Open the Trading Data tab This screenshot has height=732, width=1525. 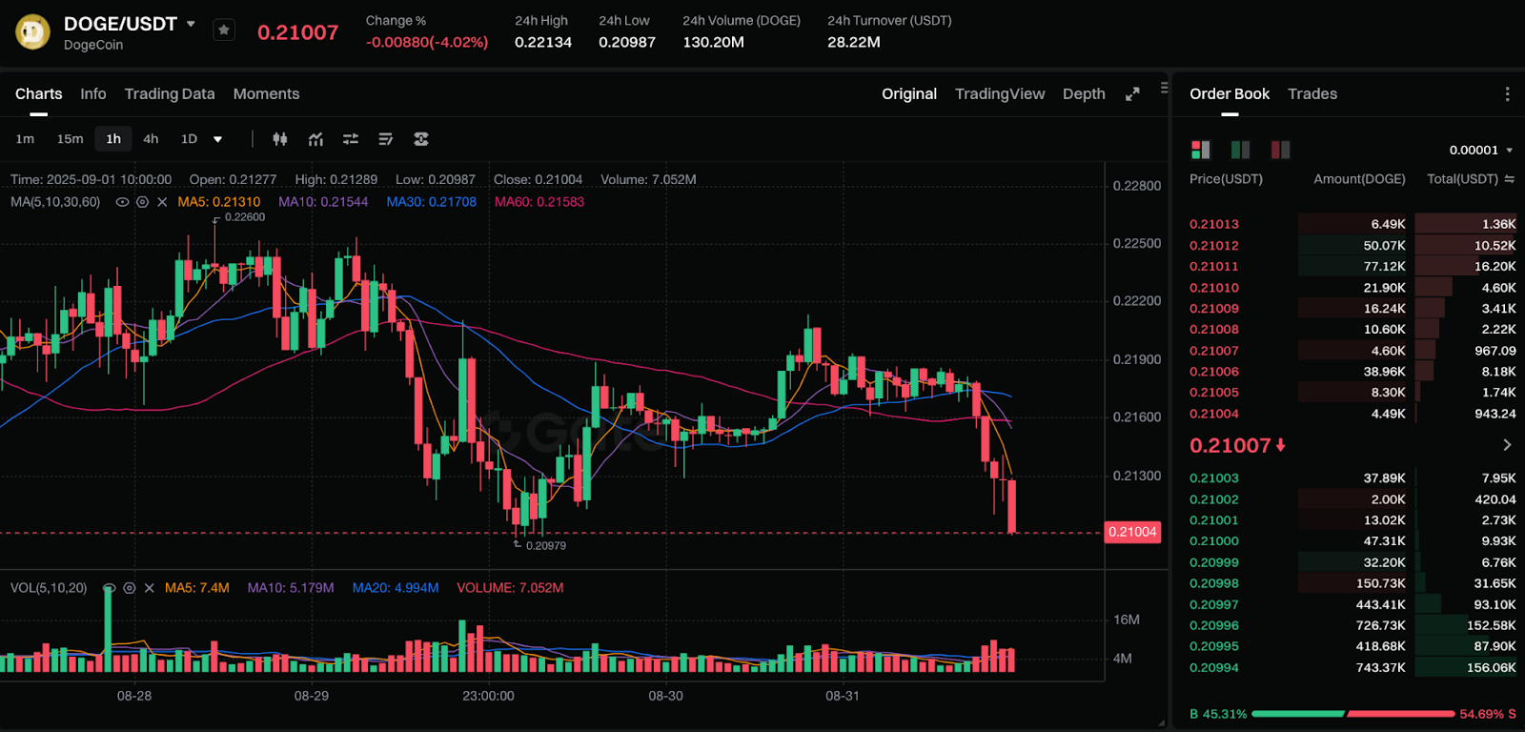click(170, 94)
